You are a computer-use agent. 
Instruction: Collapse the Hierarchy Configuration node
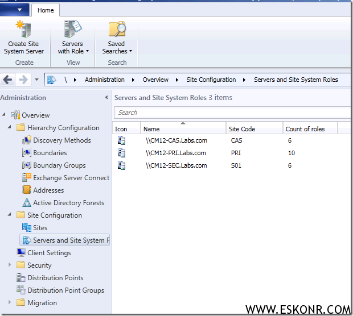(x=10, y=127)
